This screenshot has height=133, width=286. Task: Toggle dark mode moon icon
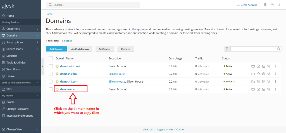(x=279, y=5)
